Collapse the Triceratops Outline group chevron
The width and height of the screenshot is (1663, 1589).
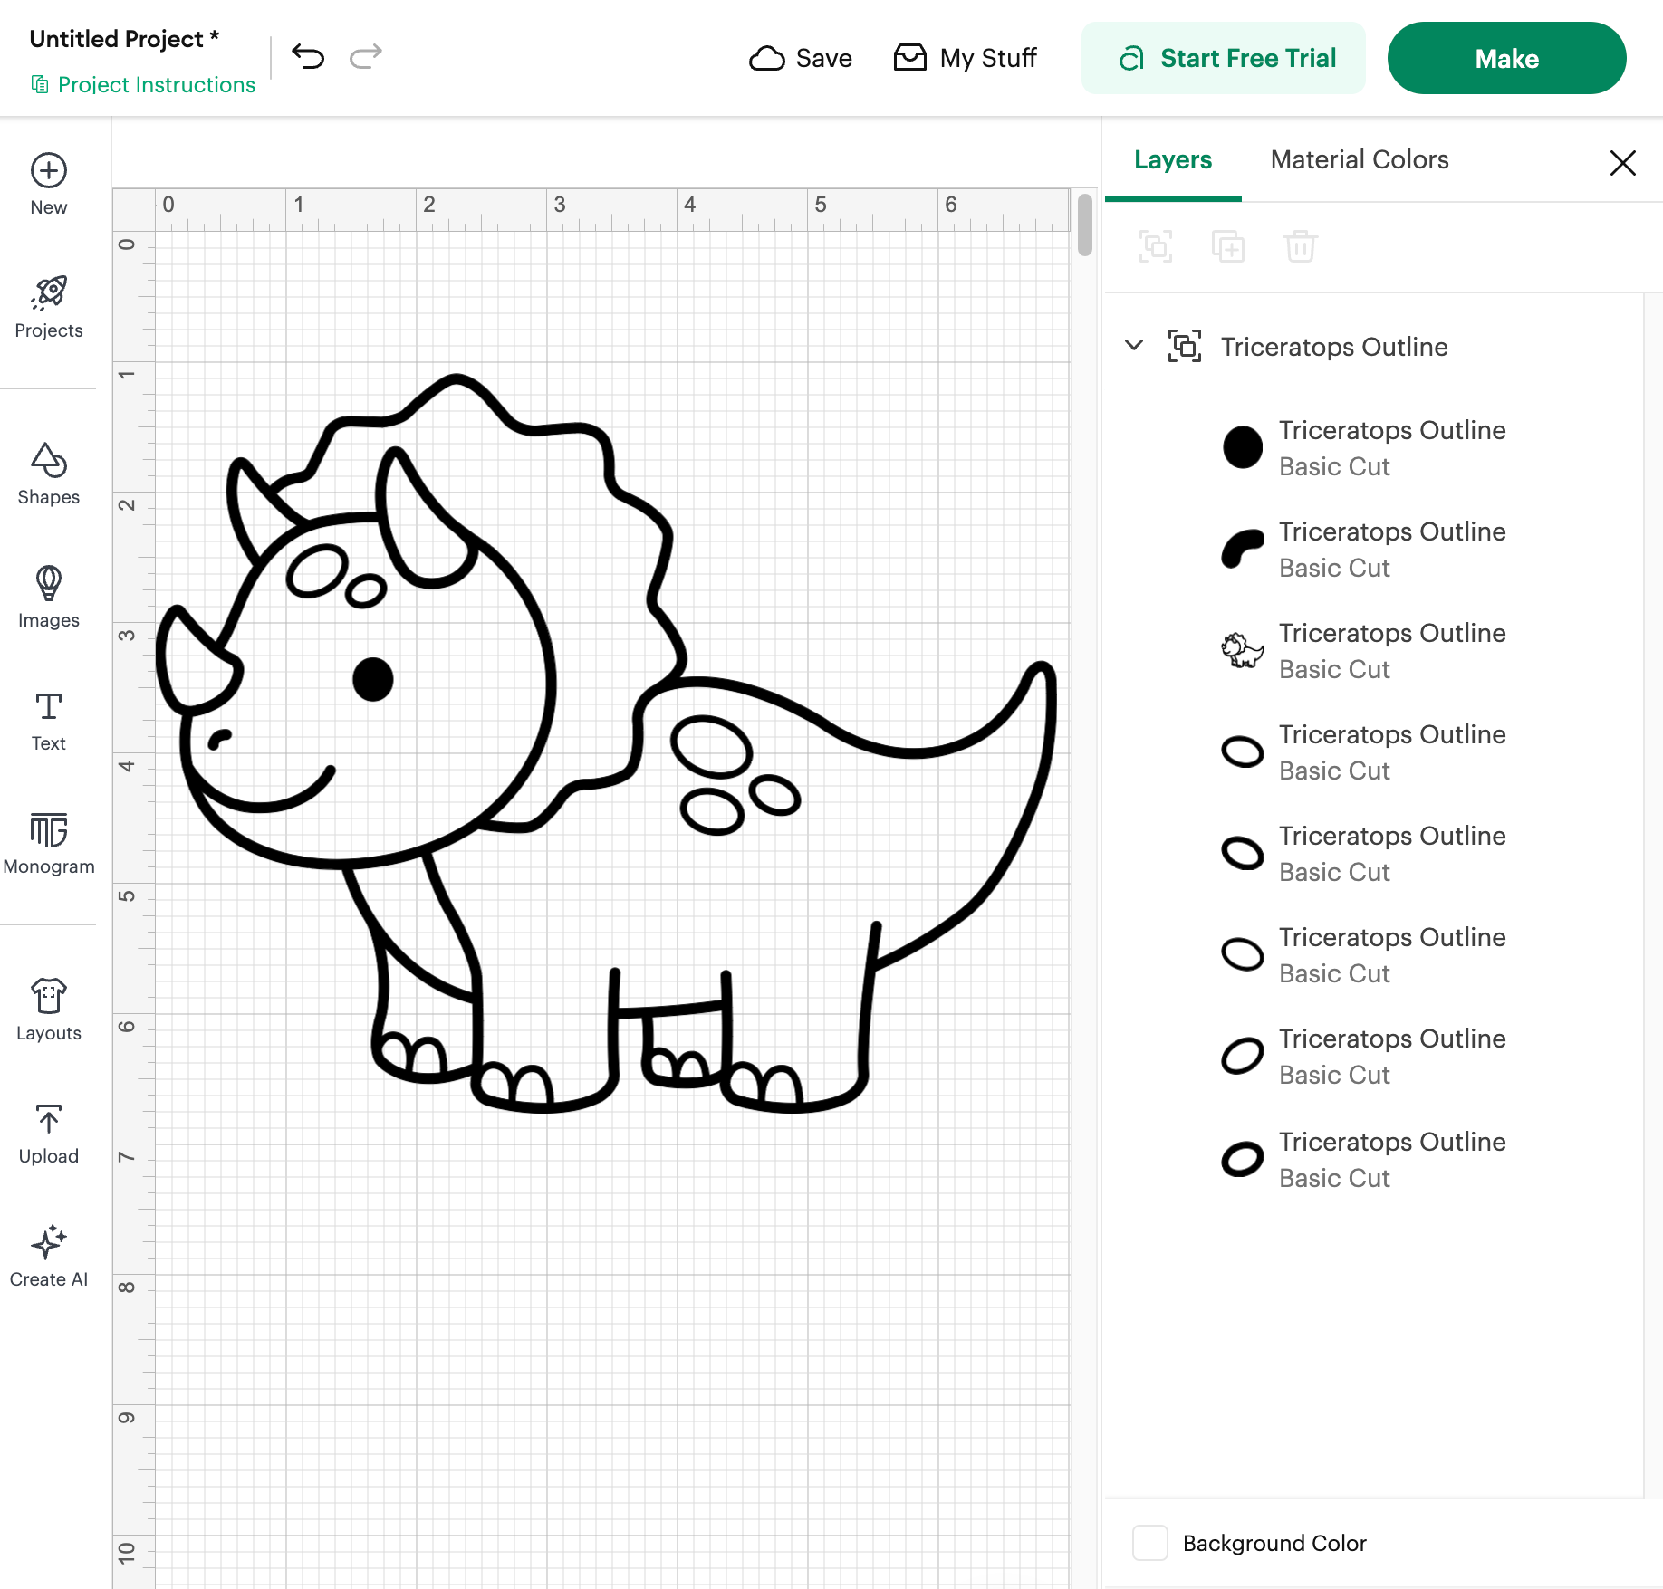[1134, 345]
